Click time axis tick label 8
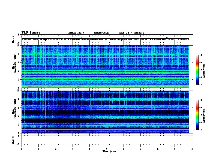 (x=158, y=149)
